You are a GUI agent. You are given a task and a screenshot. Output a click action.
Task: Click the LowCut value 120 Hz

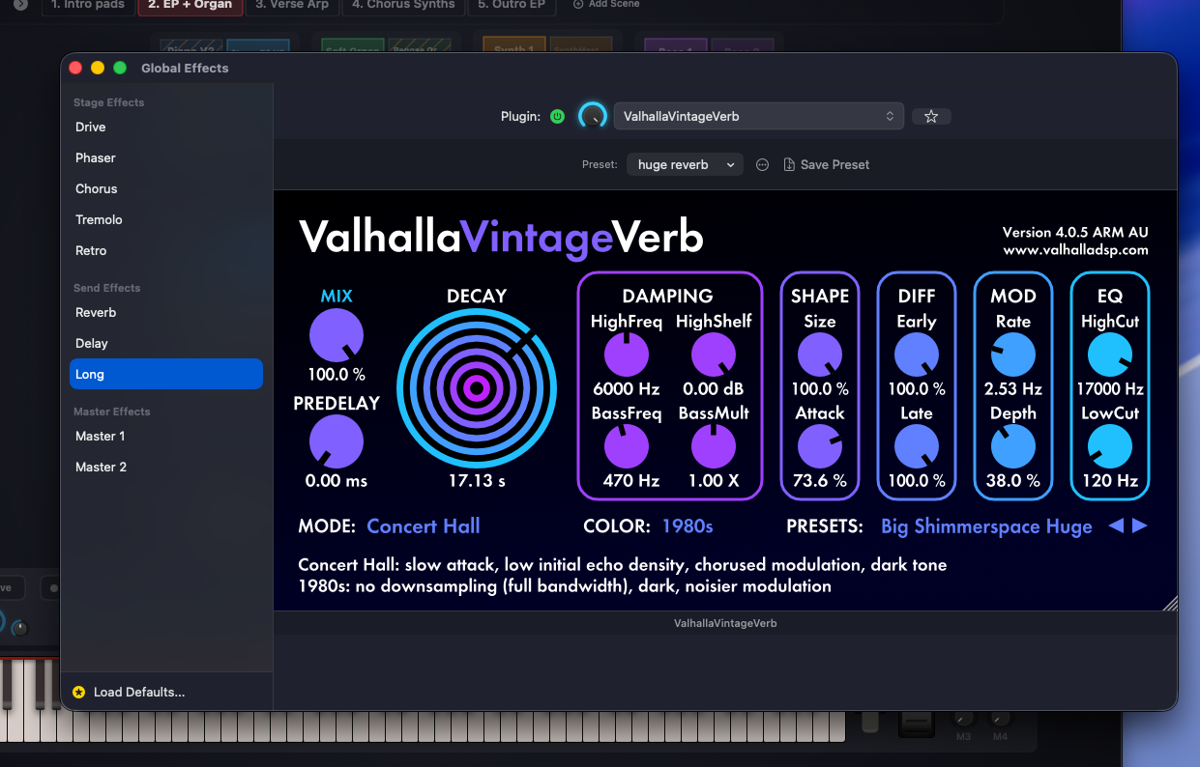tap(1110, 481)
